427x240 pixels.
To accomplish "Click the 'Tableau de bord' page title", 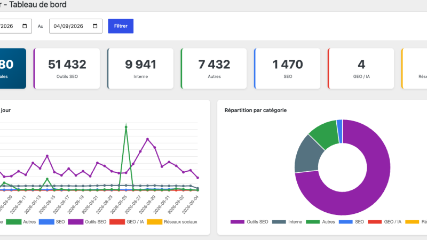I will click(38, 4).
